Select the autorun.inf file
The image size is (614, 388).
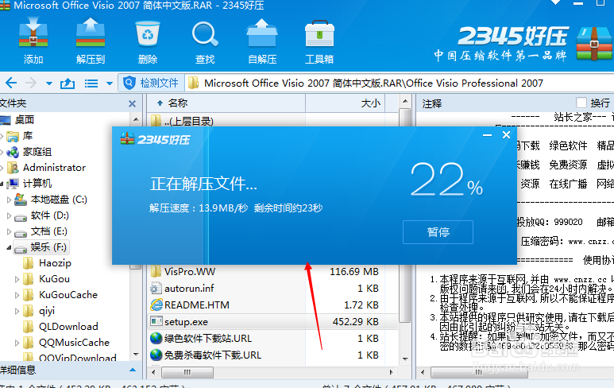[189, 289]
